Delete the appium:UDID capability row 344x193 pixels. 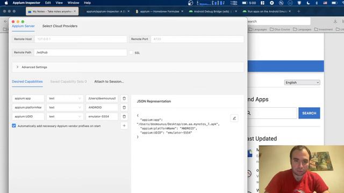tap(124, 116)
